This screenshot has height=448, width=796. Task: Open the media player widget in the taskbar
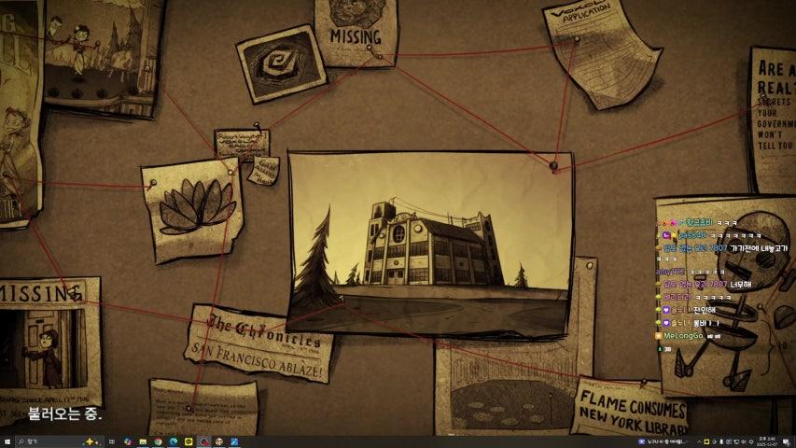tap(663, 441)
